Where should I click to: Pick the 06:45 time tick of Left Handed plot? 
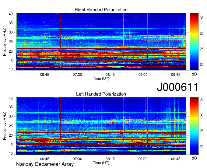click(x=45, y=159)
